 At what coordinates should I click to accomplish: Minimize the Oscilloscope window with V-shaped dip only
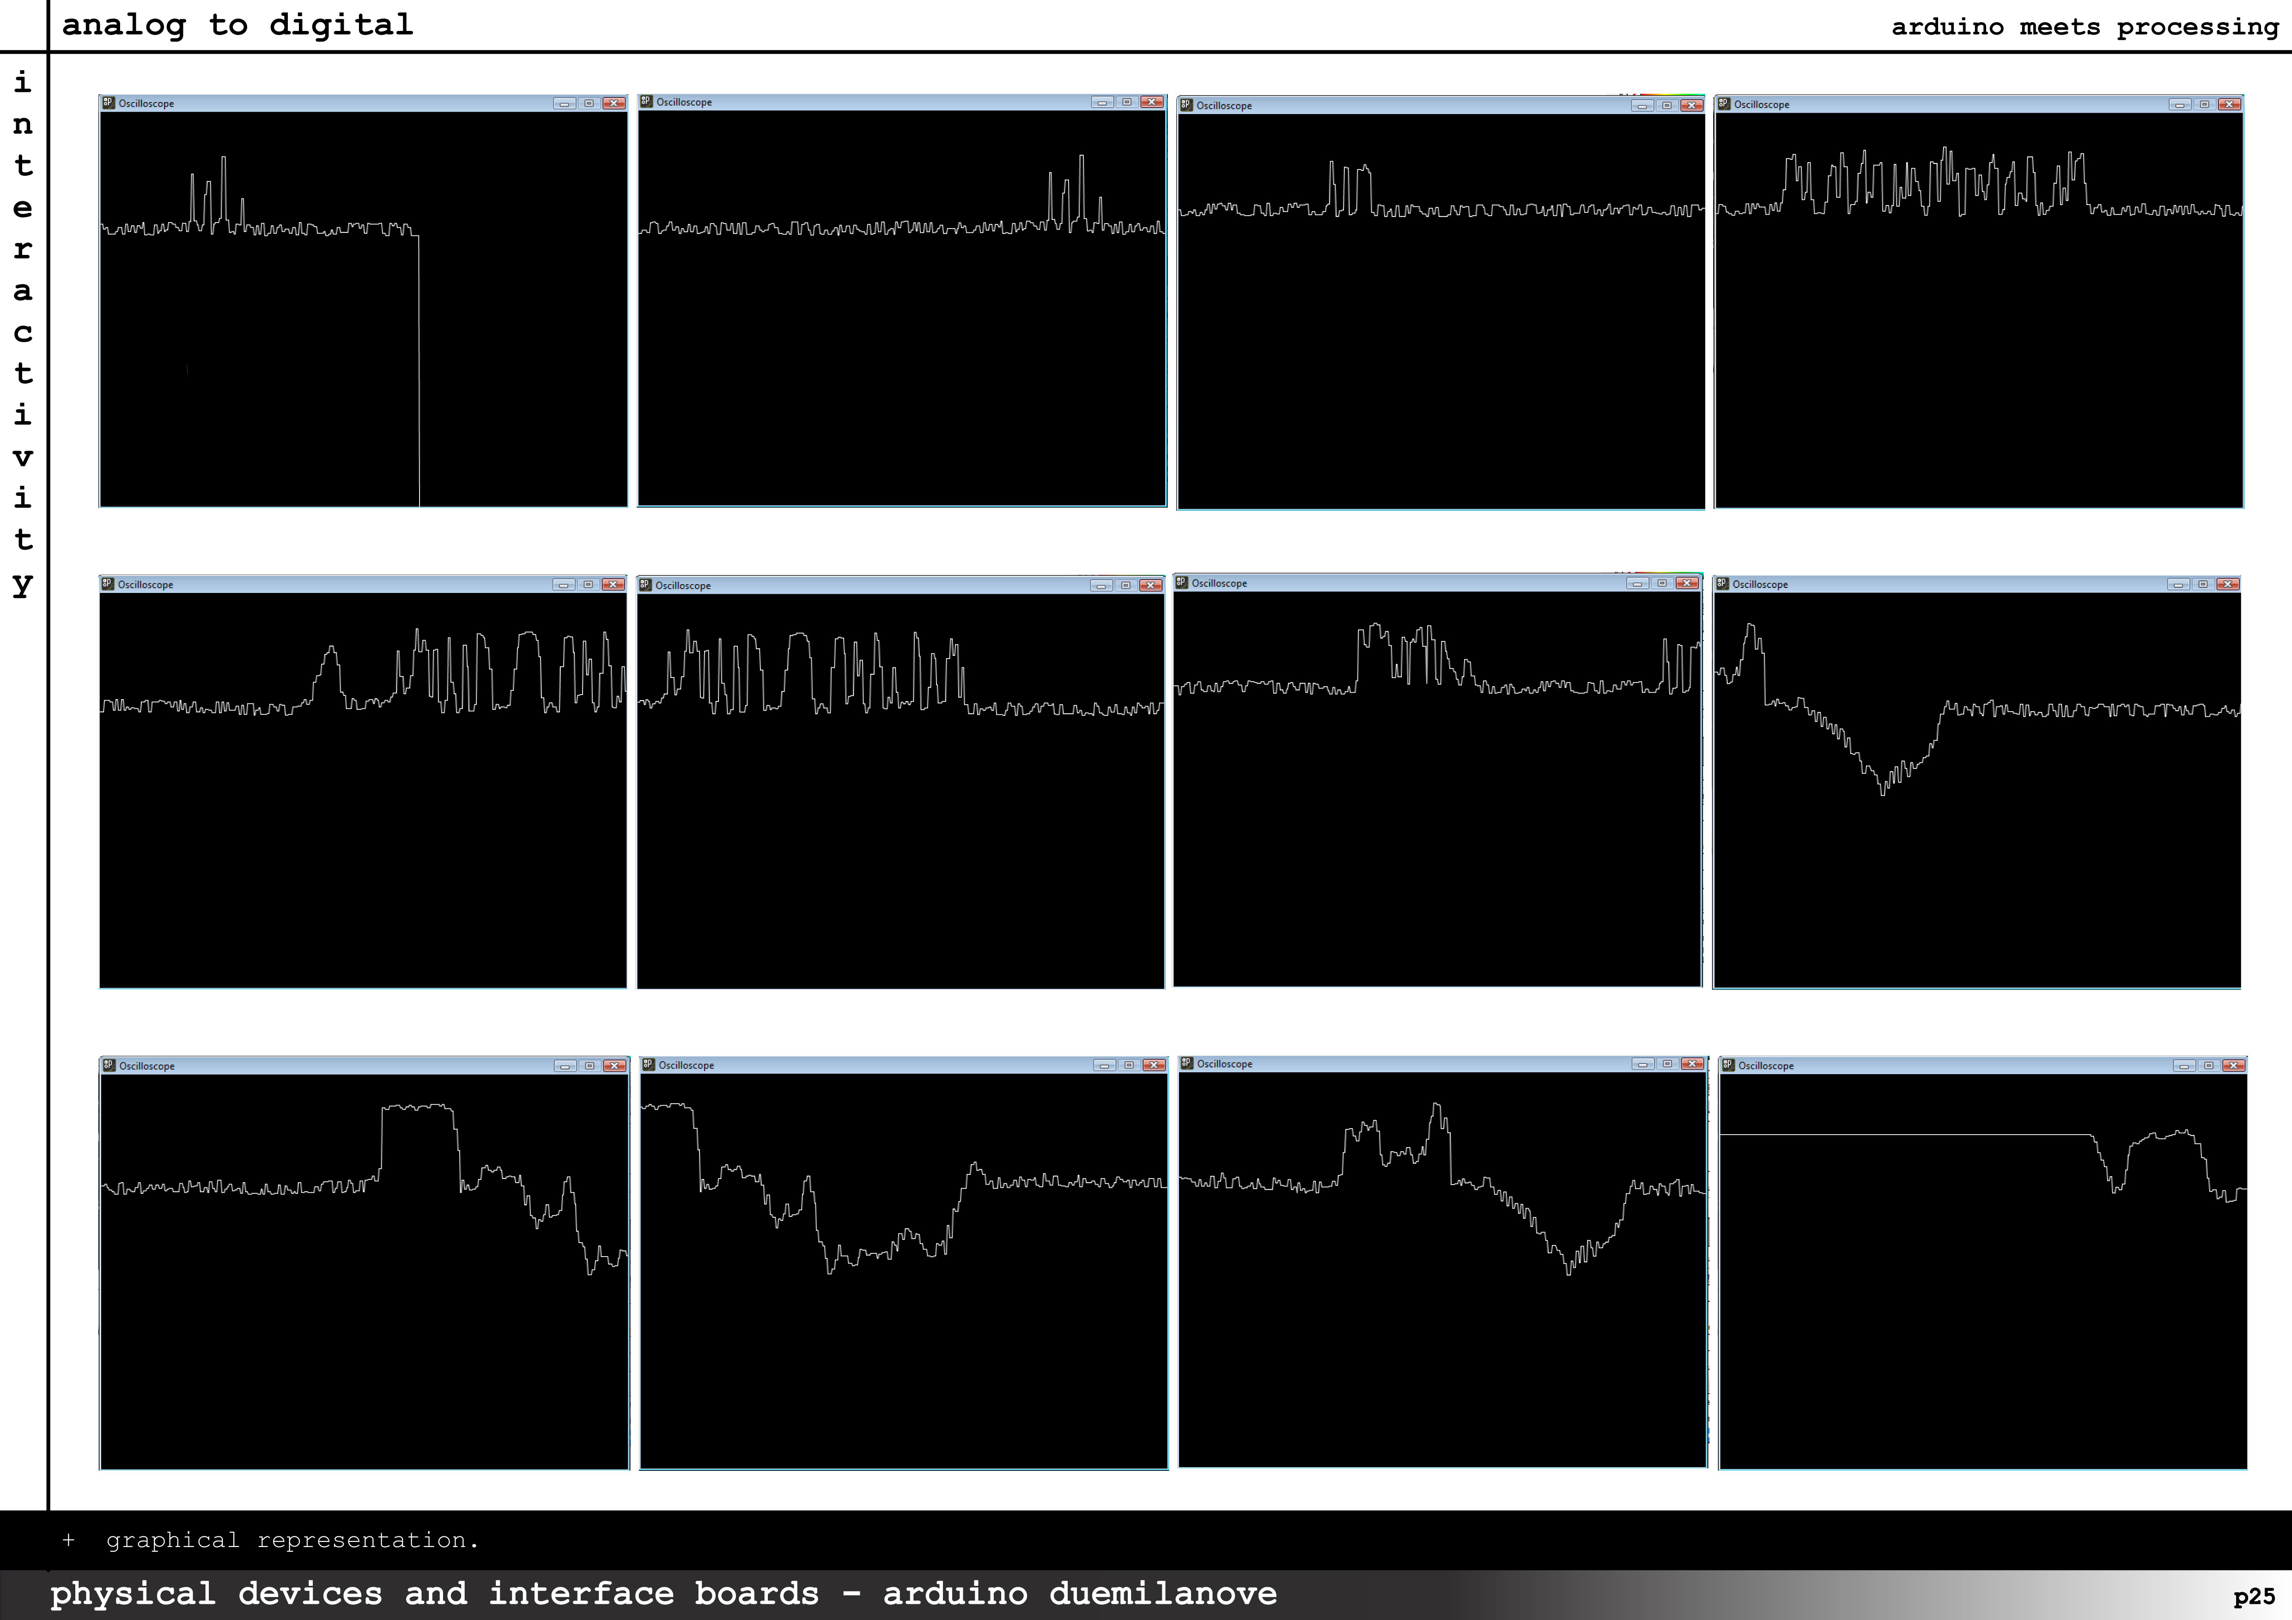(x=2178, y=584)
